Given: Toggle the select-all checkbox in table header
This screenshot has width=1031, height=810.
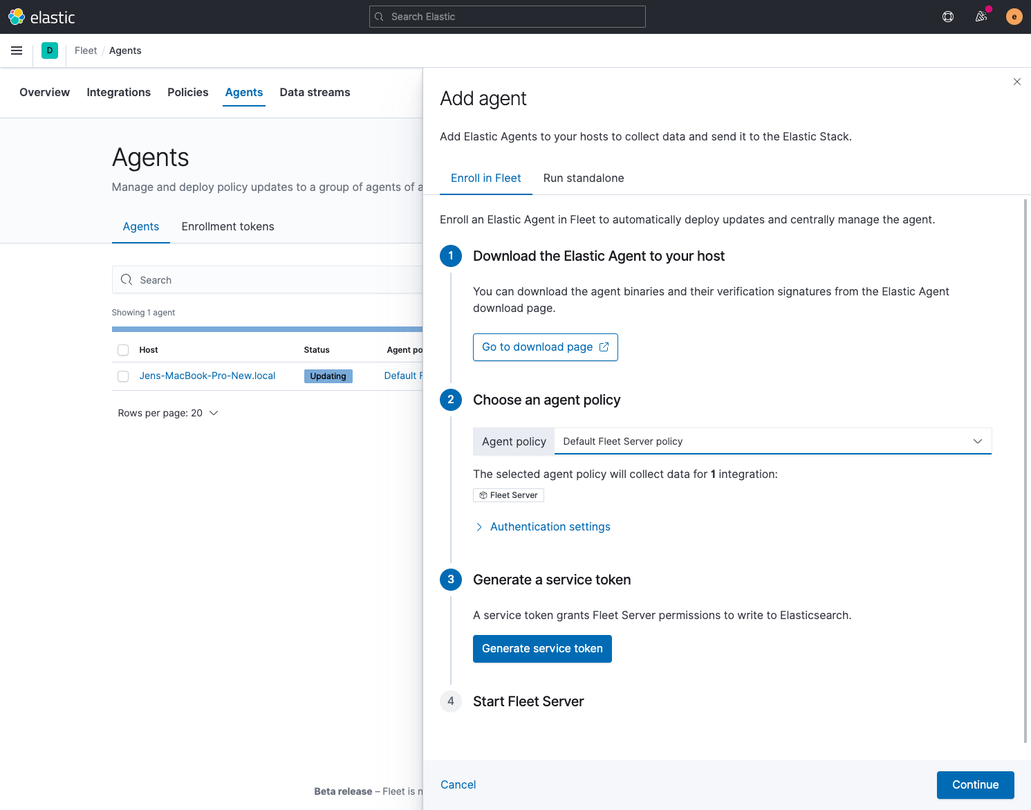Looking at the screenshot, I should [x=123, y=350].
